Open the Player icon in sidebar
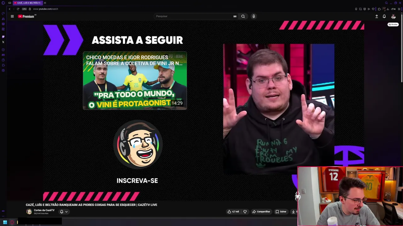Image resolution: width=403 pixels, height=226 pixels. [x=3, y=50]
